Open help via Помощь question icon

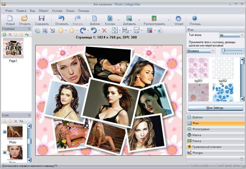coord(195,18)
